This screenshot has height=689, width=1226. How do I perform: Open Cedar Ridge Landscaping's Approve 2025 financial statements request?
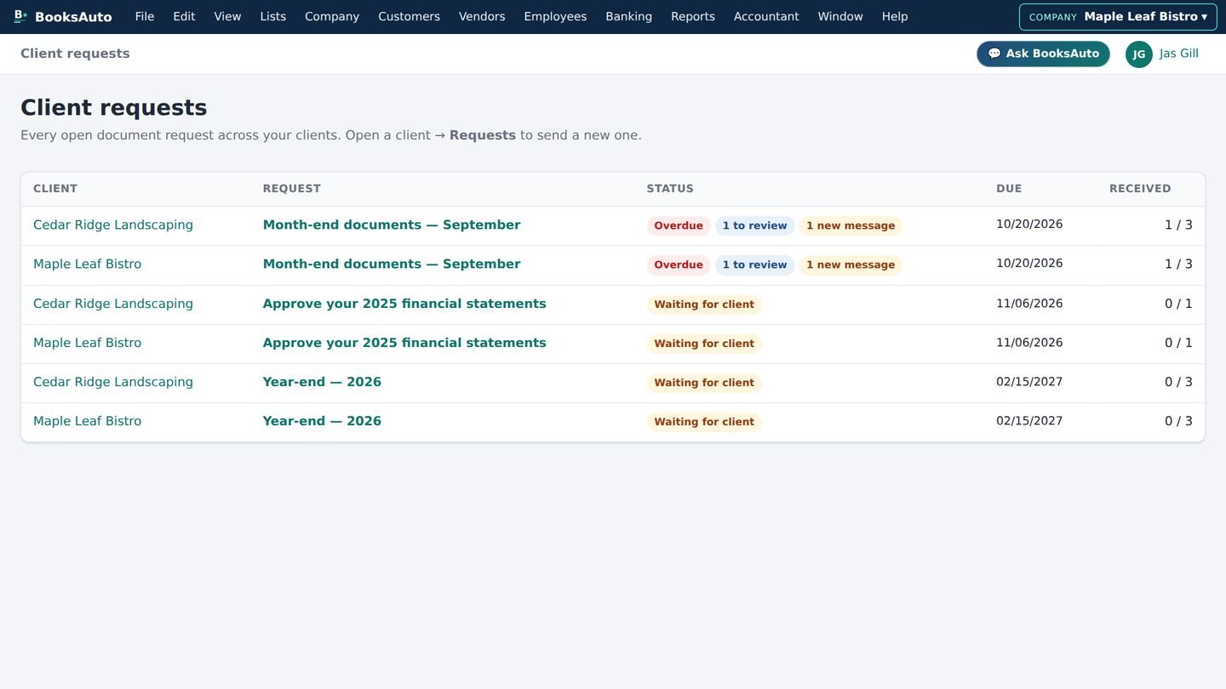[404, 304]
